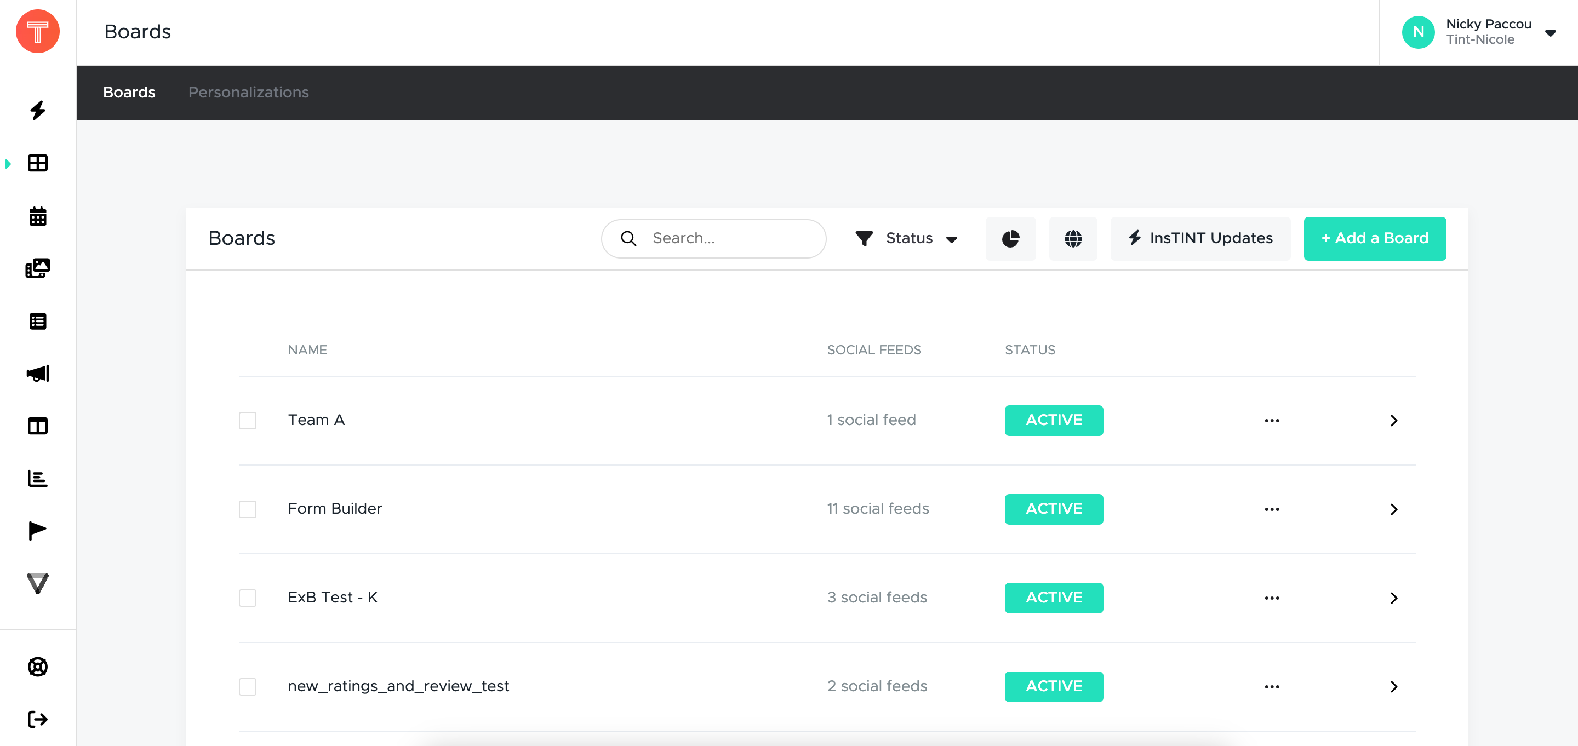
Task: Open the three-dot menu for ExB Test - K
Action: [1272, 599]
